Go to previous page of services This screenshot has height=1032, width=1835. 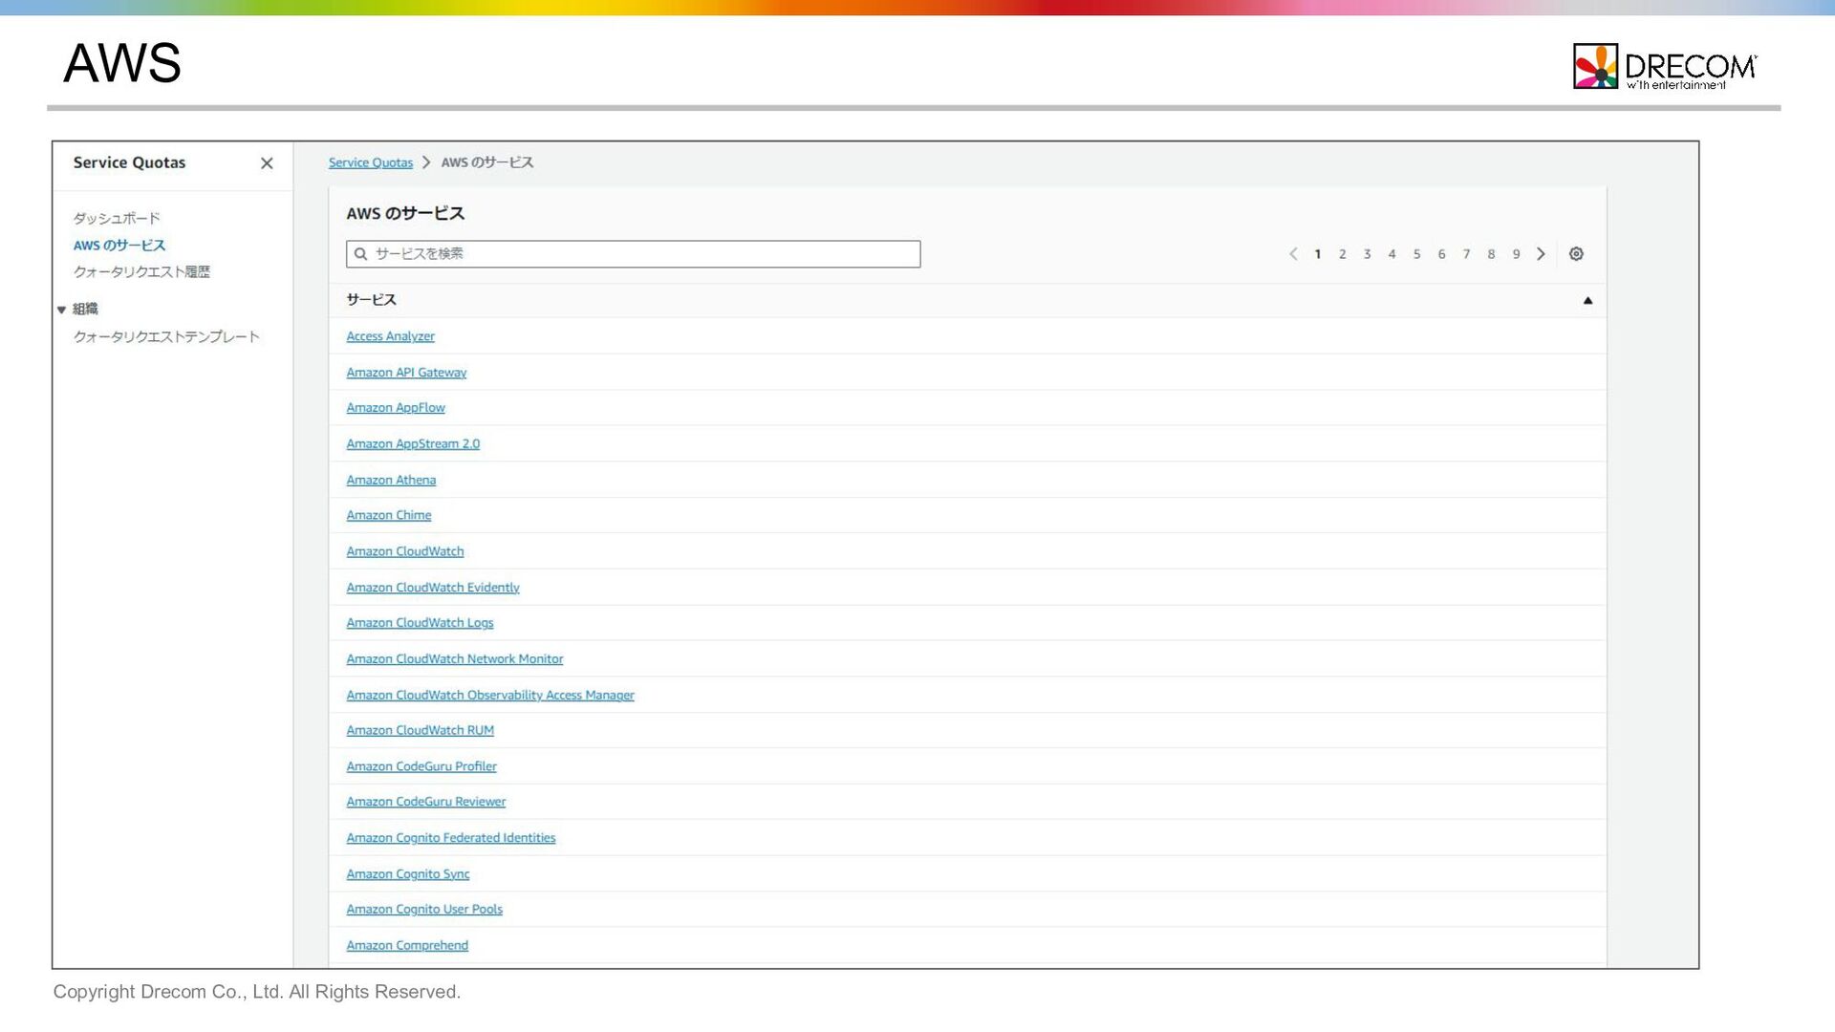(x=1293, y=254)
